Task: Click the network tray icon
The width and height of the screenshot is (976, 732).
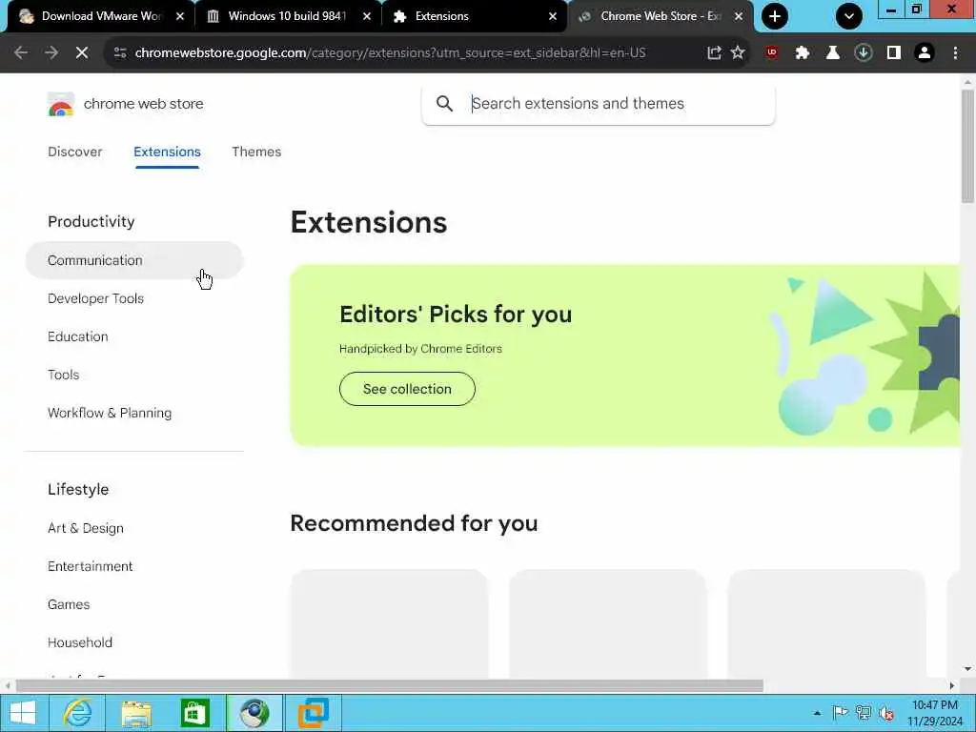Action: pos(864,713)
